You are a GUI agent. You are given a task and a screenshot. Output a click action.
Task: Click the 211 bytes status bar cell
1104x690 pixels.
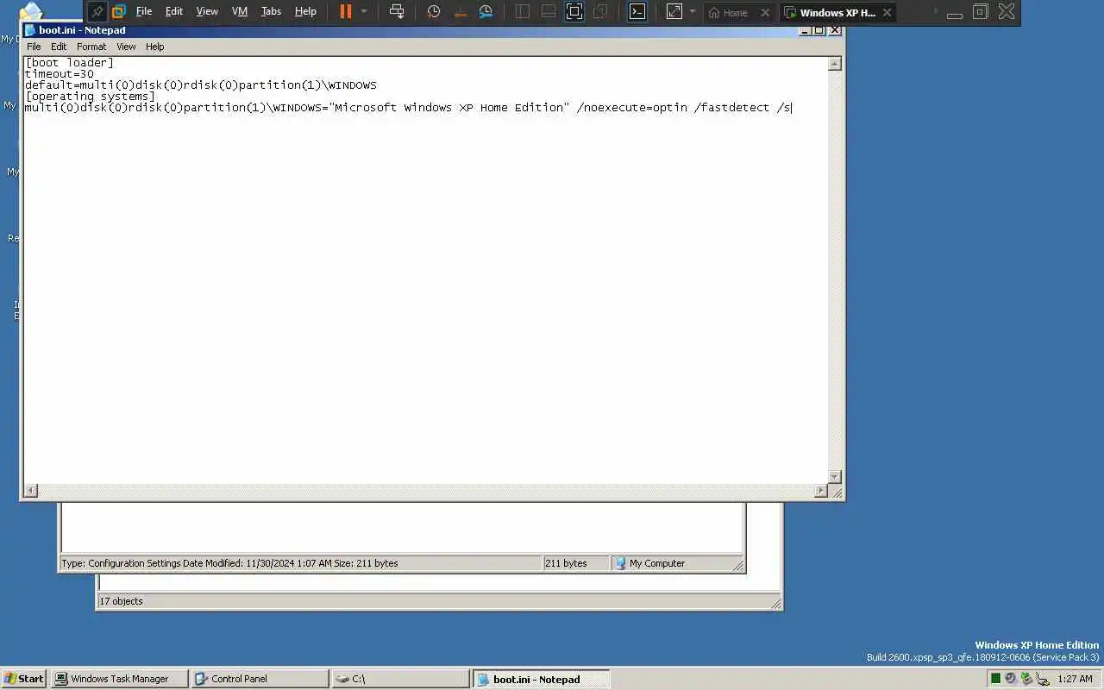(575, 563)
